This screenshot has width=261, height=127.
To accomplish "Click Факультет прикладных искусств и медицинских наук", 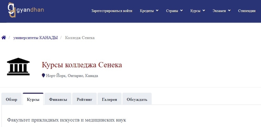I will 66,120.
